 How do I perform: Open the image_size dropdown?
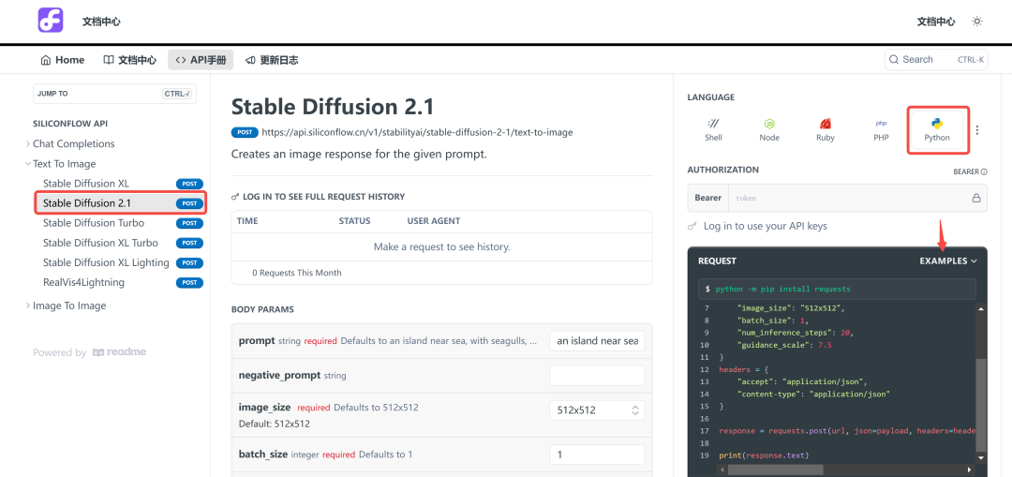pos(597,410)
